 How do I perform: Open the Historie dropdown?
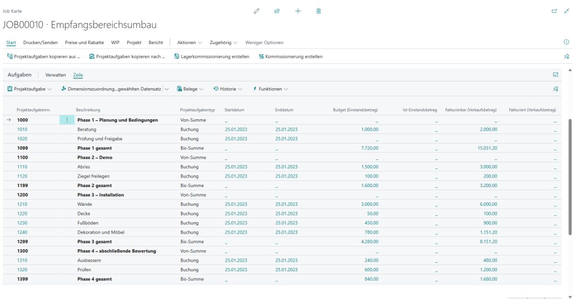point(228,89)
